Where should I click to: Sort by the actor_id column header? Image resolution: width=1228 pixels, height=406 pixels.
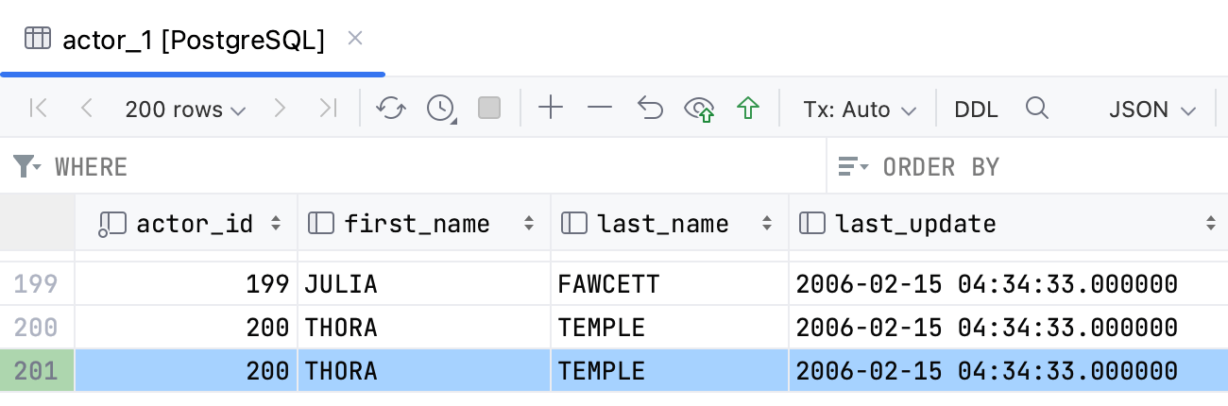tap(195, 224)
